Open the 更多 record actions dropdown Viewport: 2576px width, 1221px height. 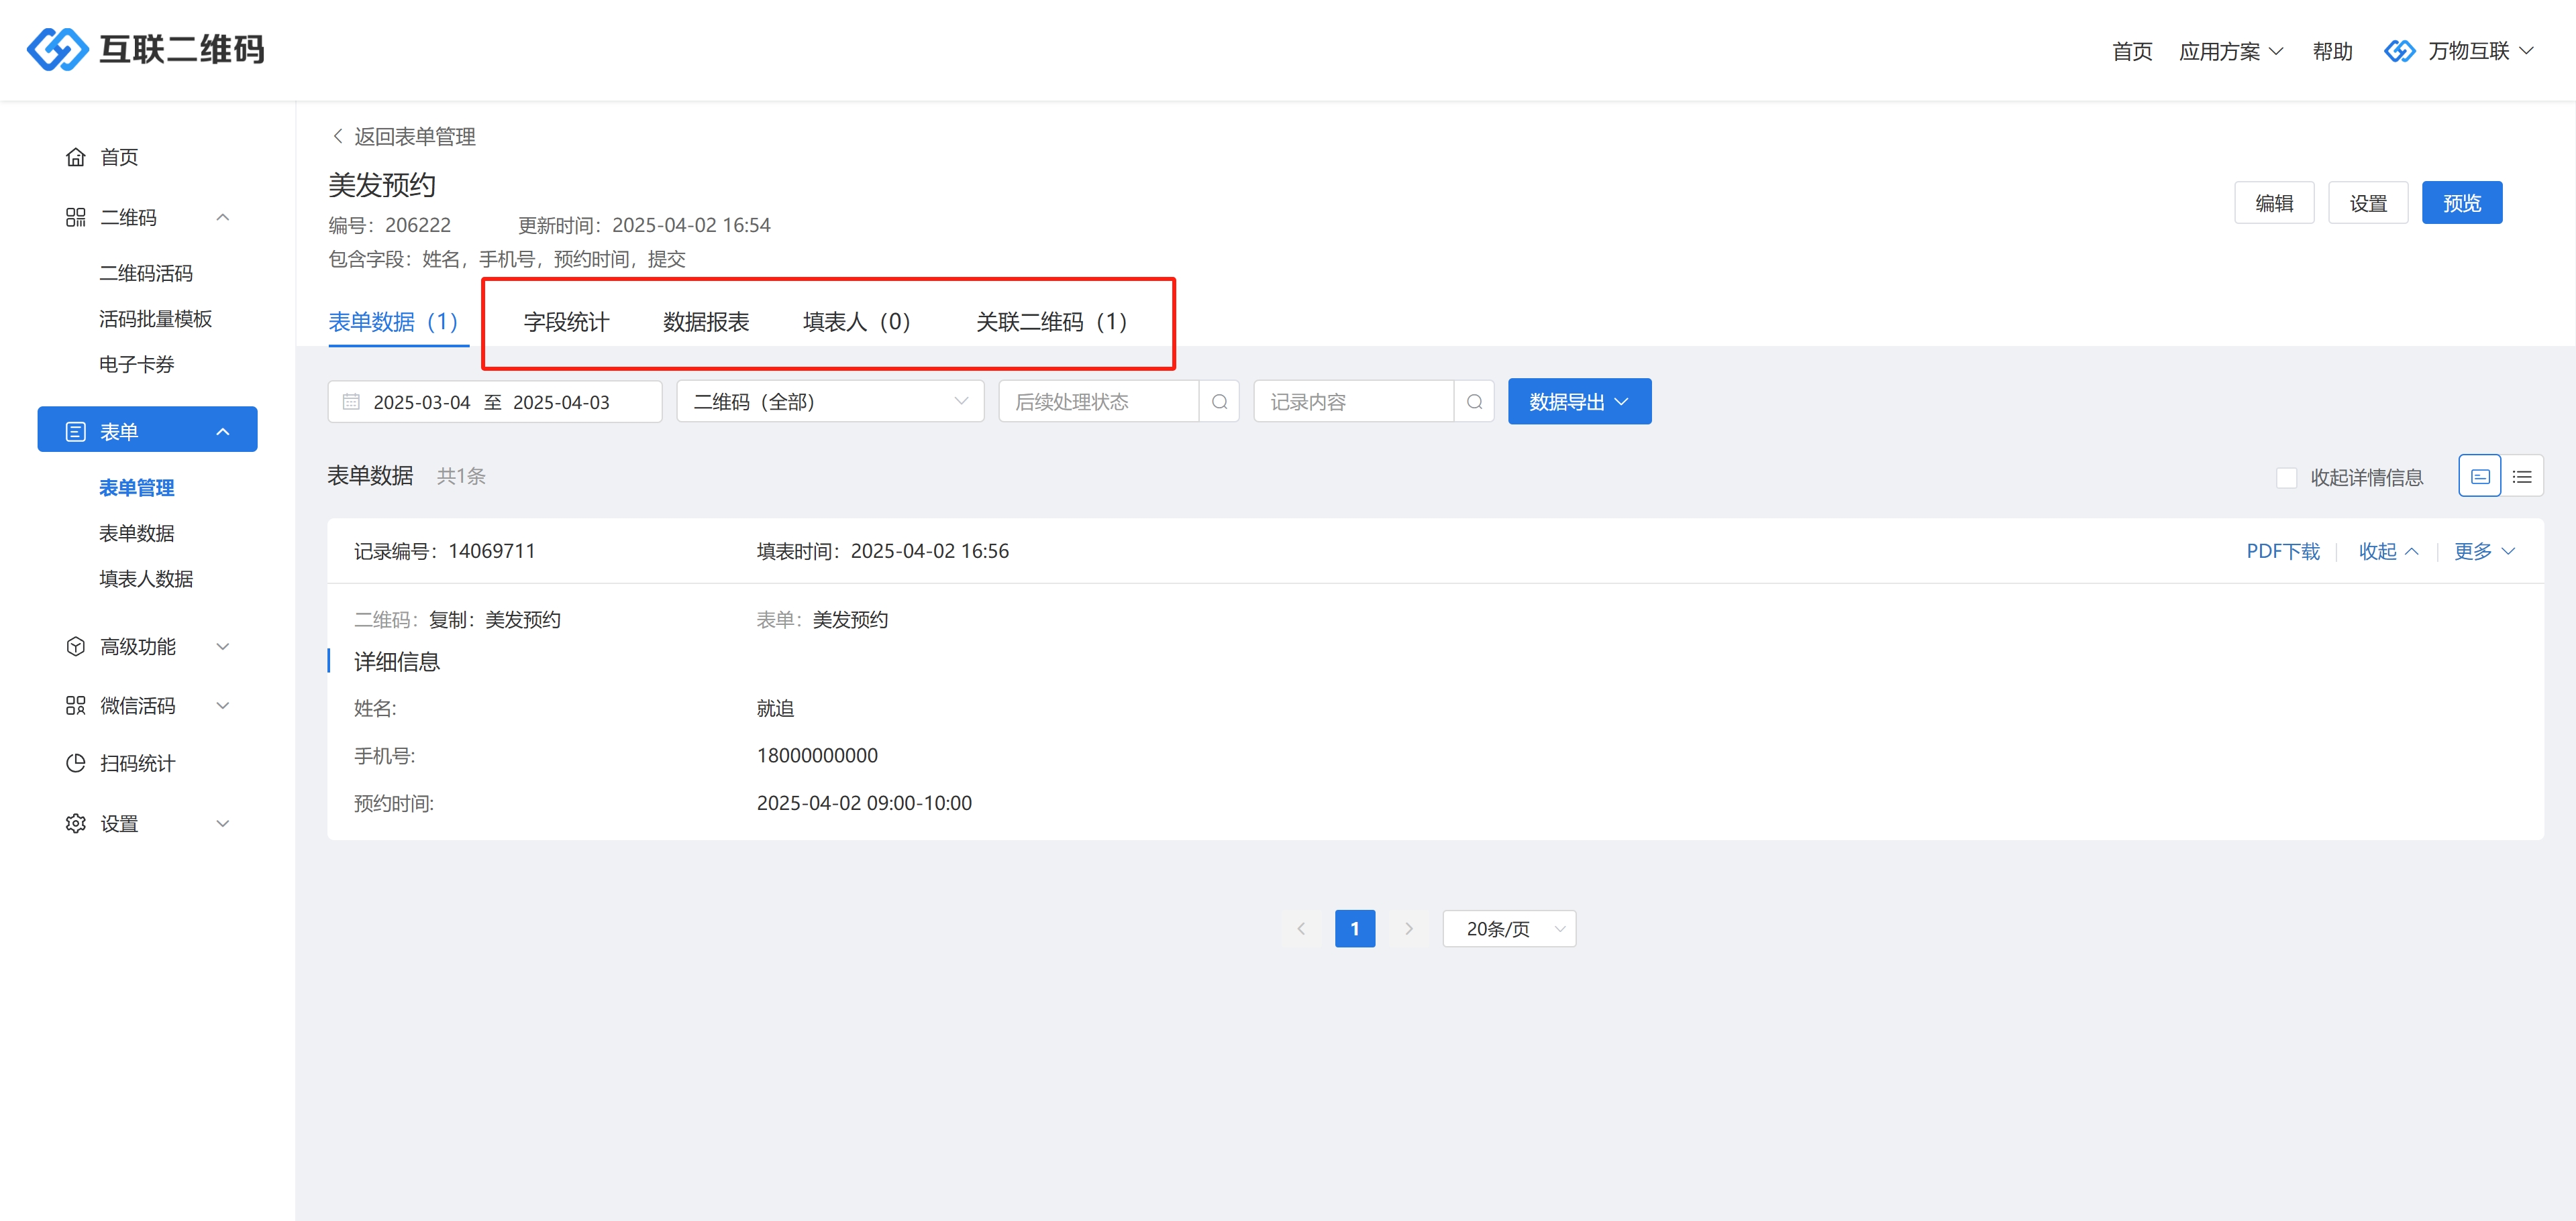(x=2484, y=552)
